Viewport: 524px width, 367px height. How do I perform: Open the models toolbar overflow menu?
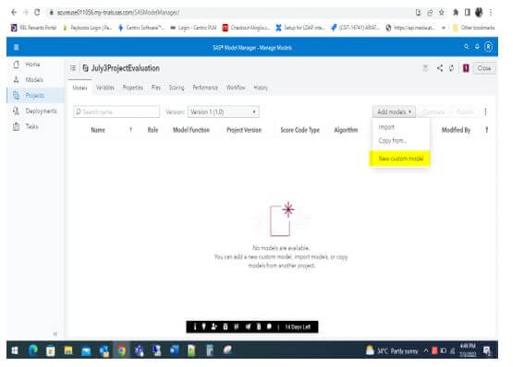click(x=485, y=112)
